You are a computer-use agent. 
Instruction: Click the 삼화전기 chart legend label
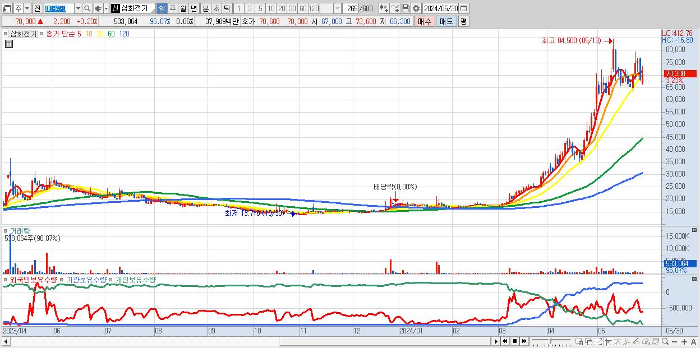tap(24, 34)
